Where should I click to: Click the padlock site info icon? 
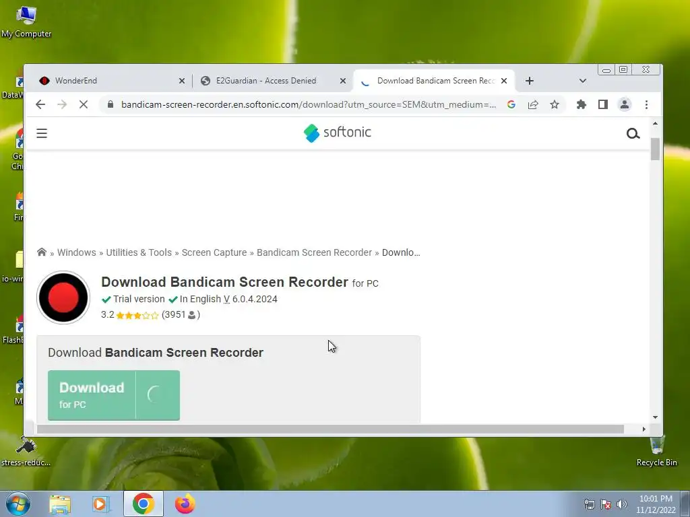point(111,104)
